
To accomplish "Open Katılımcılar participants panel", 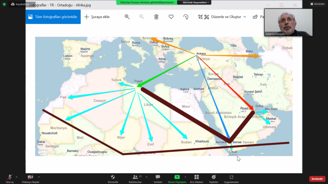I will point(135,179).
